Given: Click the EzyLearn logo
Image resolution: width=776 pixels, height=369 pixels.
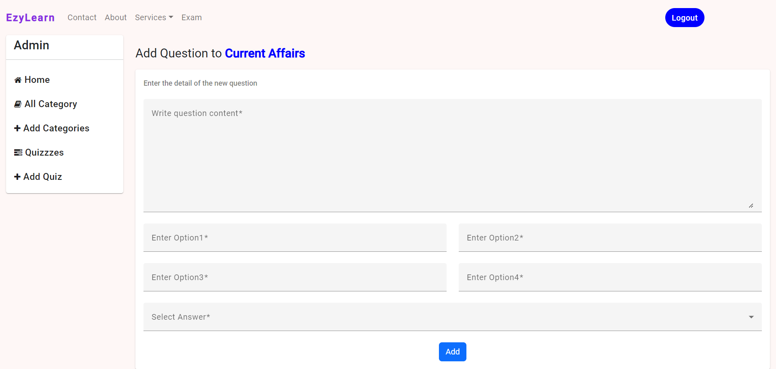Looking at the screenshot, I should pyautogui.click(x=30, y=17).
